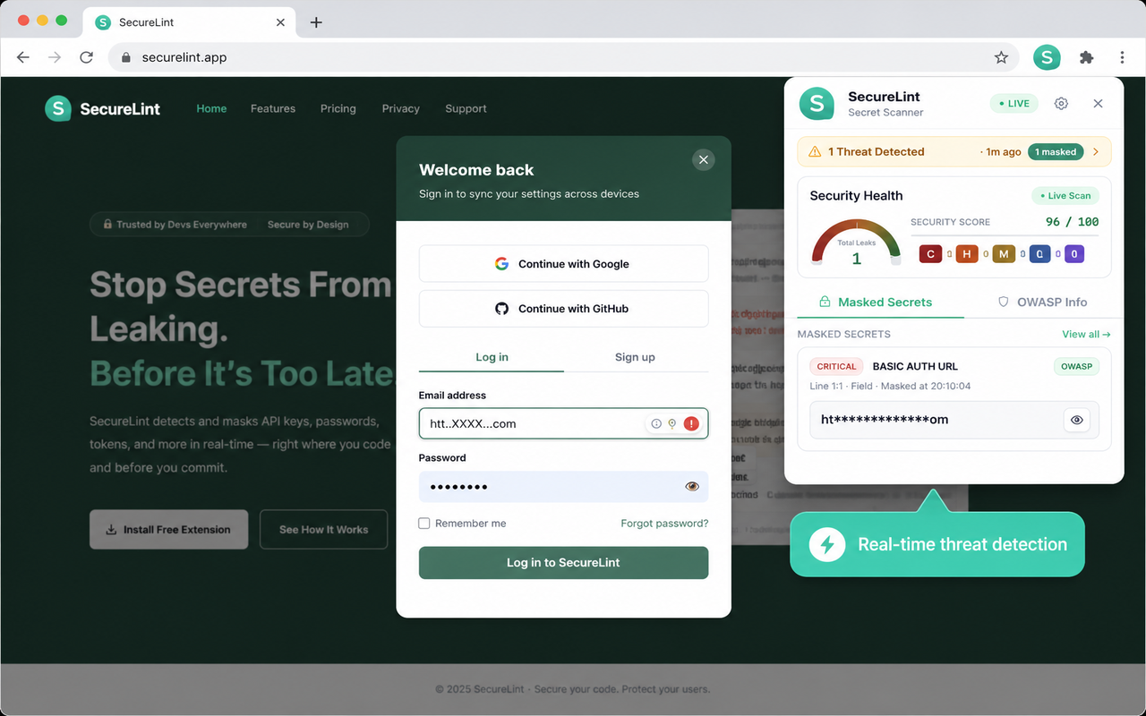
Task: Open a new browser tab
Action: coord(316,22)
